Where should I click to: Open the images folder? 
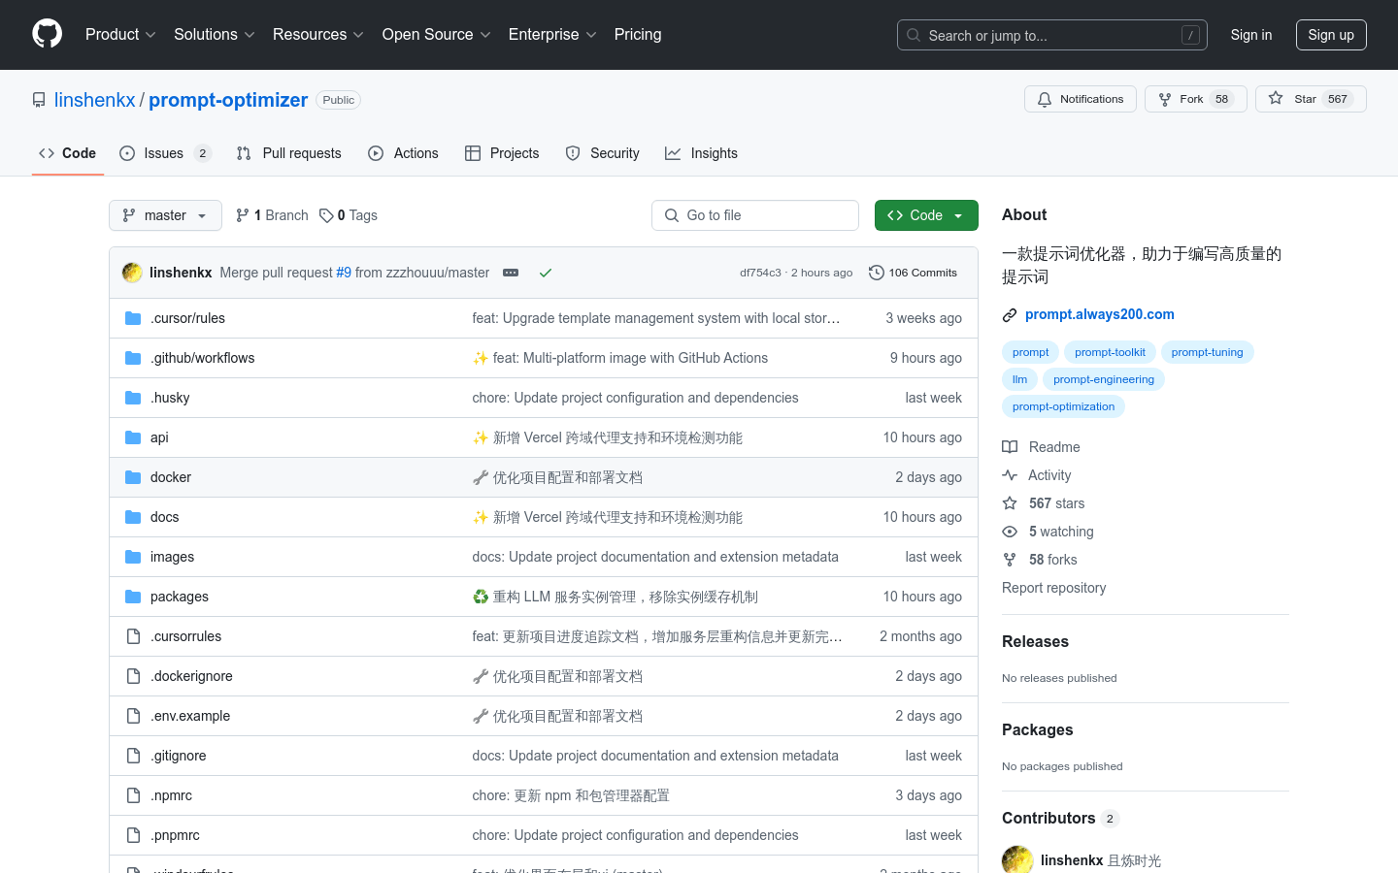pyautogui.click(x=172, y=557)
